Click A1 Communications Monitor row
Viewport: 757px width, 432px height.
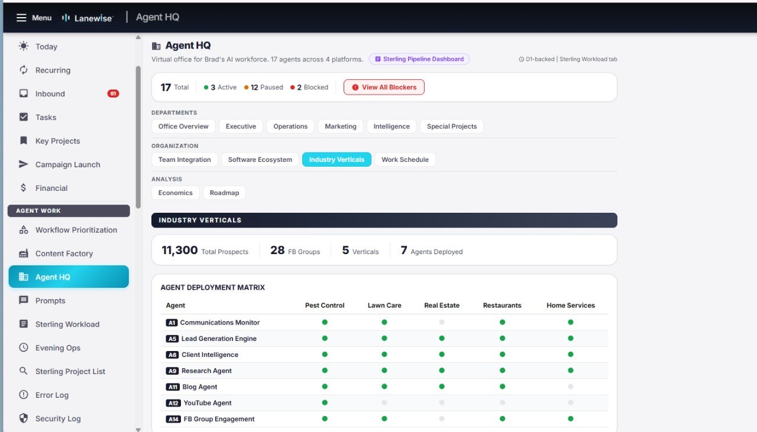[x=384, y=323]
